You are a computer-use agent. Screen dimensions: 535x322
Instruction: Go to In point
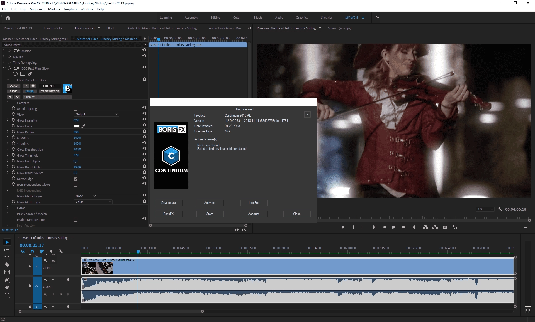click(x=374, y=227)
